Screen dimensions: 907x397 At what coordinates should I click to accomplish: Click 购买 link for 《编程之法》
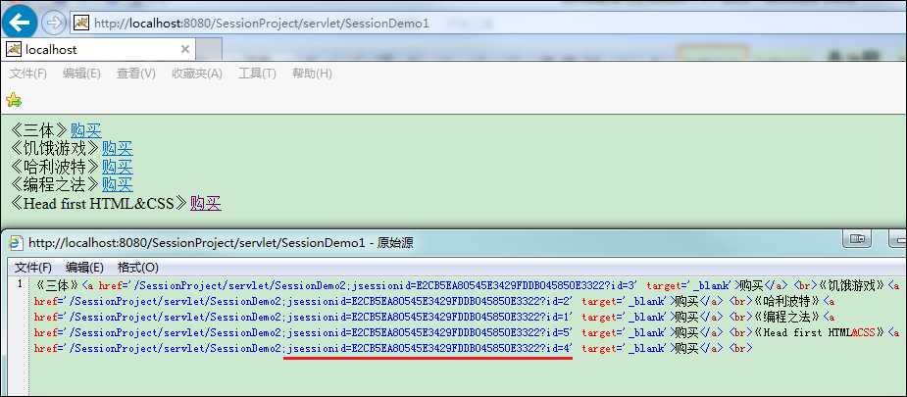pos(117,185)
